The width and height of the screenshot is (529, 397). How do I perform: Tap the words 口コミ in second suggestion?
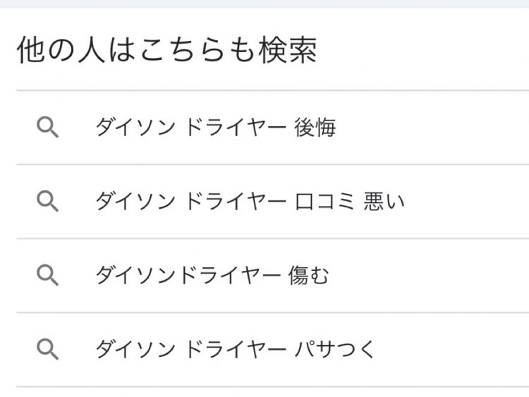click(325, 202)
